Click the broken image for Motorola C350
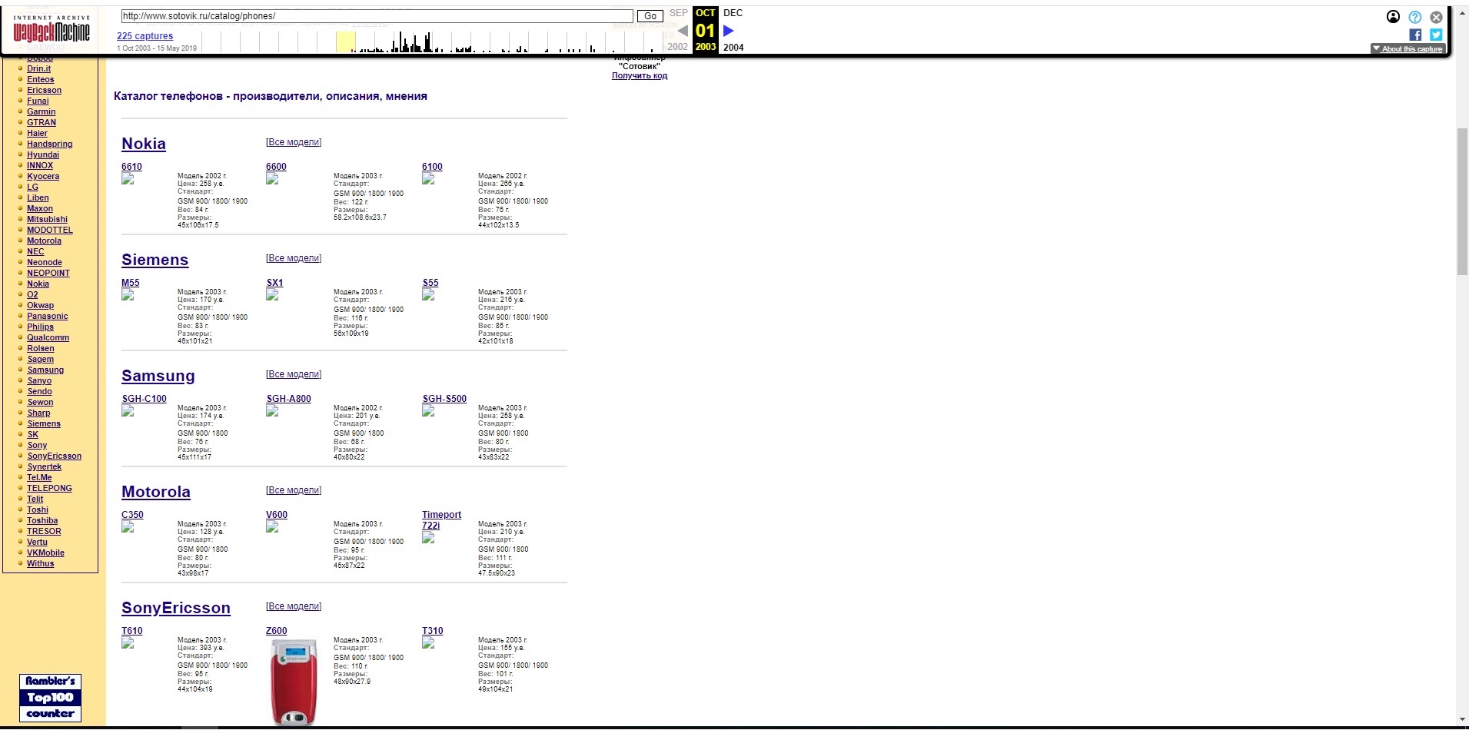Image resolution: width=1469 pixels, height=750 pixels. point(128,527)
